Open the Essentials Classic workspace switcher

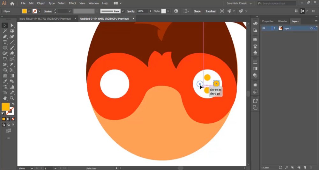239,3
